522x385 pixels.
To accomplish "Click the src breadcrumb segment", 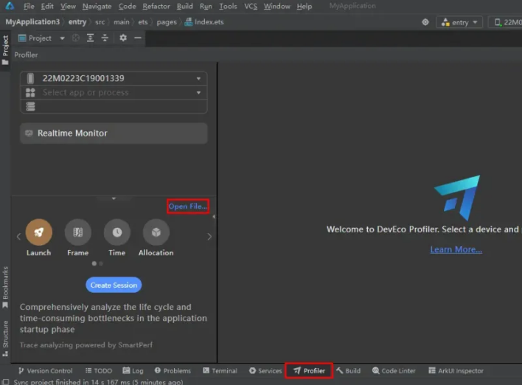I will coord(100,22).
